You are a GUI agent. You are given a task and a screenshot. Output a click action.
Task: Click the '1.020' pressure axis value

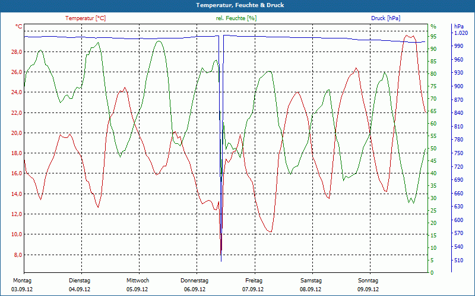tap(461, 33)
